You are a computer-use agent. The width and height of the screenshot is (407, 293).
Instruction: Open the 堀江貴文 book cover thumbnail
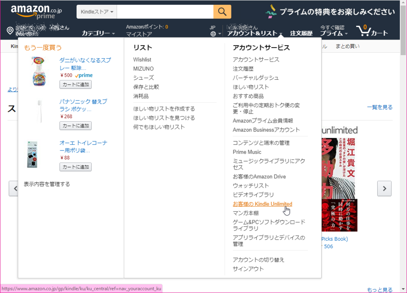pos(339,185)
